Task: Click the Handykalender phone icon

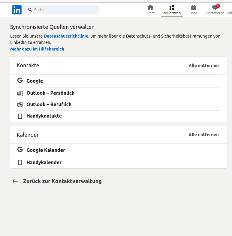Action: 20,163
